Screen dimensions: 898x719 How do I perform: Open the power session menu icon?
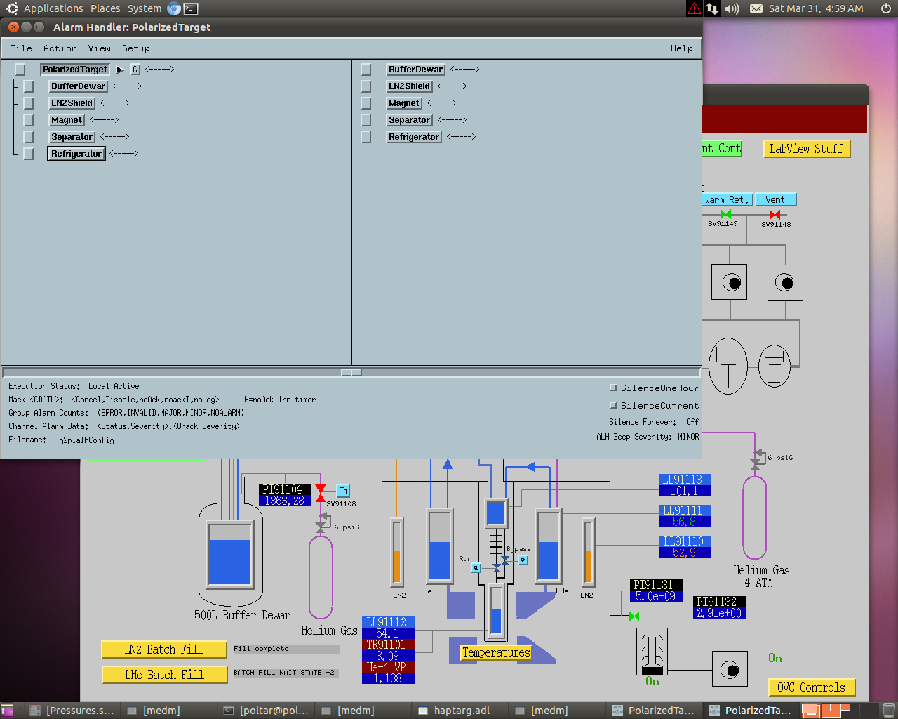tap(886, 8)
